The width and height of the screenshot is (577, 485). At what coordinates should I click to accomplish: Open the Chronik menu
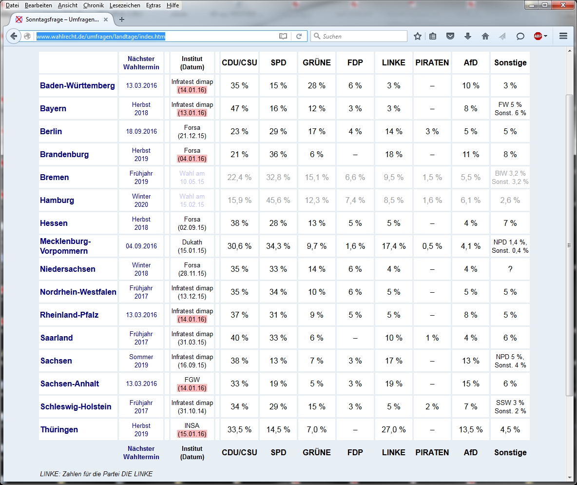(93, 5)
